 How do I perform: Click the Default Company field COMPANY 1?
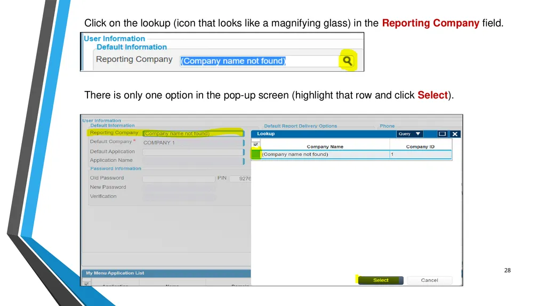click(x=193, y=143)
